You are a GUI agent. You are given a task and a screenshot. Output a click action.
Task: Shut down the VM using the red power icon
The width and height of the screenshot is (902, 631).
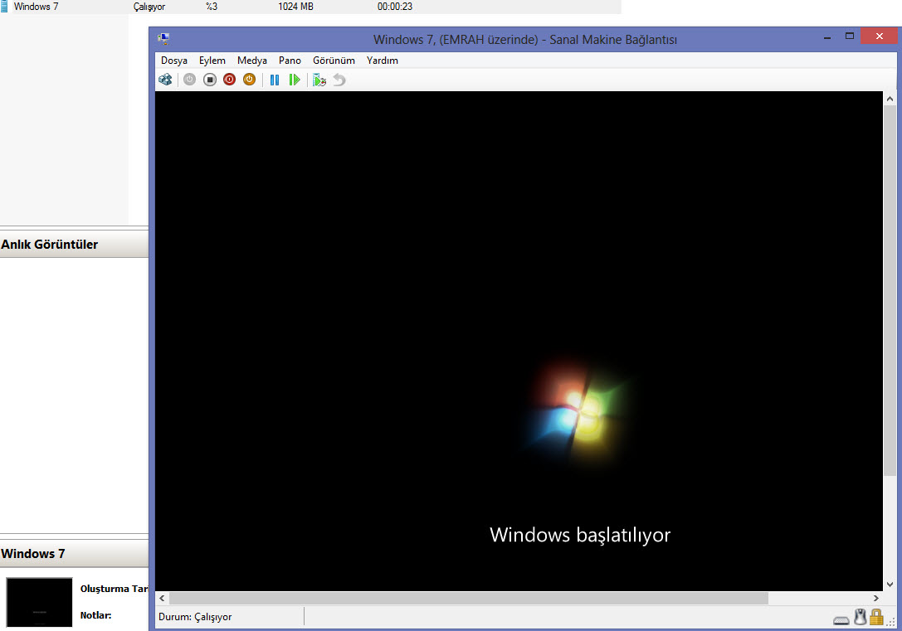click(229, 80)
